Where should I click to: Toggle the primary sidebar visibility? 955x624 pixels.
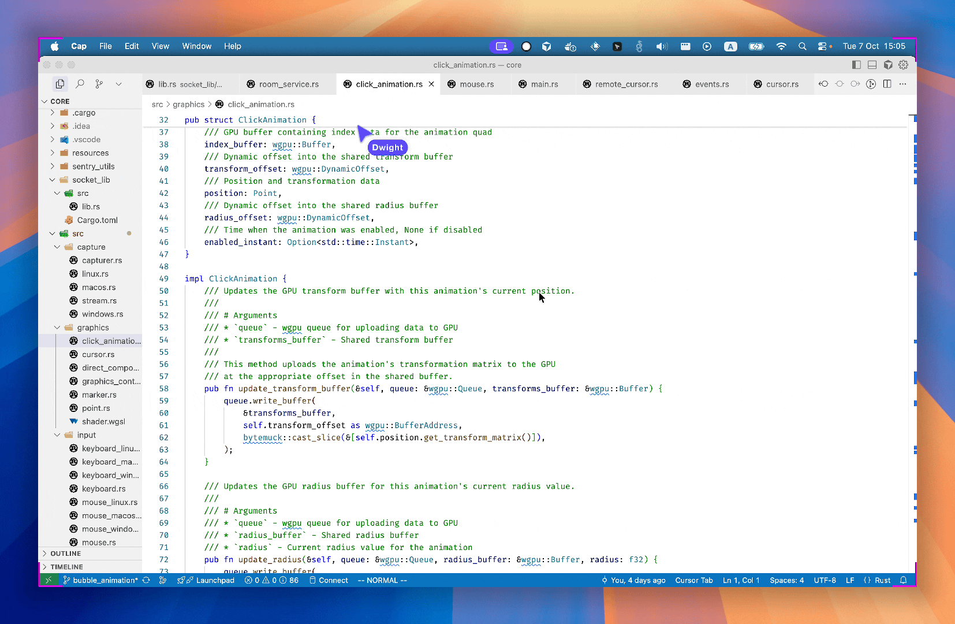[856, 65]
